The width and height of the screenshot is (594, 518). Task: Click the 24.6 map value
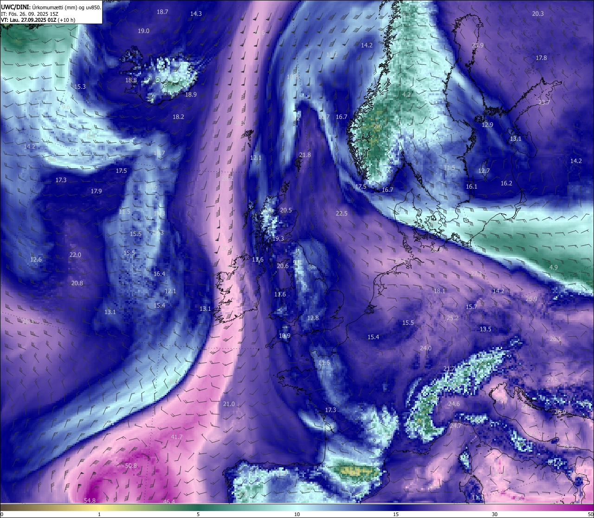(x=454, y=404)
